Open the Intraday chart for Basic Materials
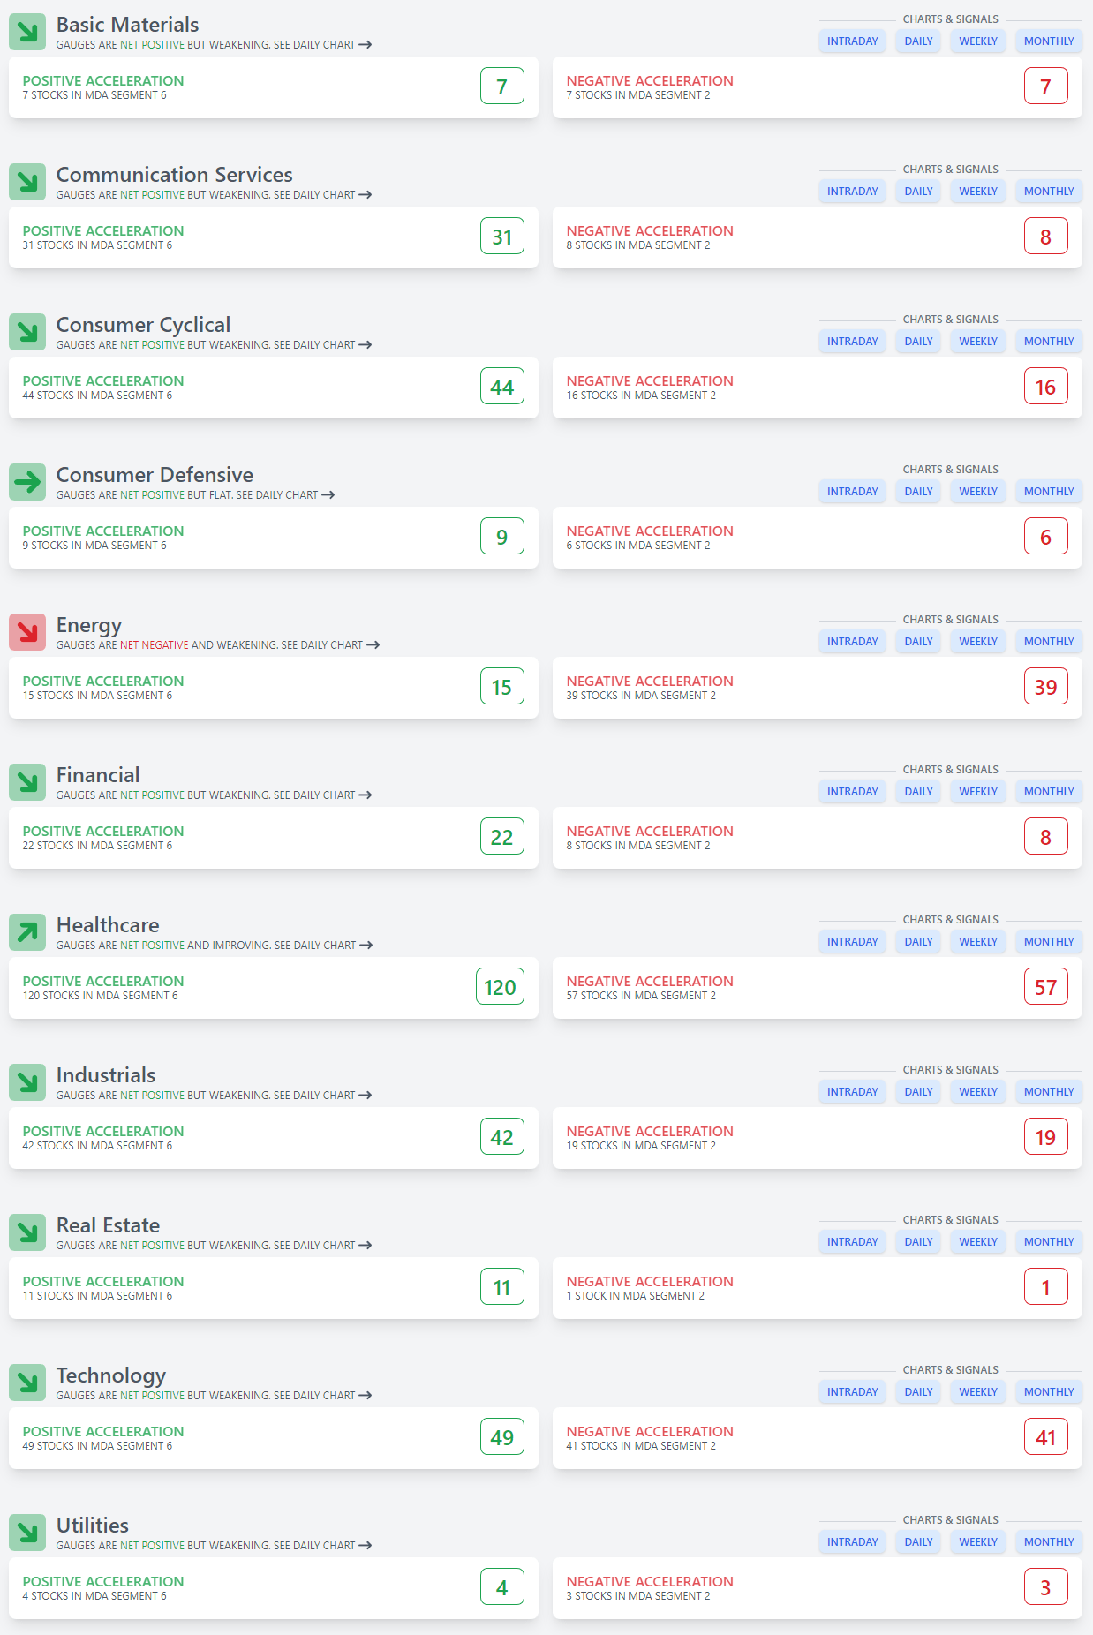The height and width of the screenshot is (1635, 1093). click(x=852, y=41)
